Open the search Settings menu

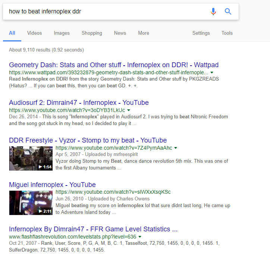(x=201, y=33)
